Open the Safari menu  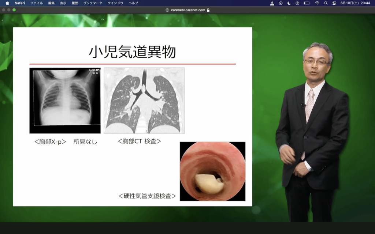(20, 3)
